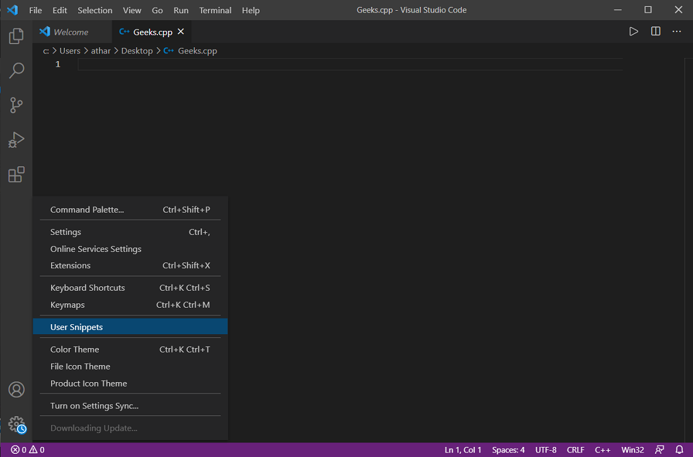Change indentation via Spaces: 4

point(508,449)
